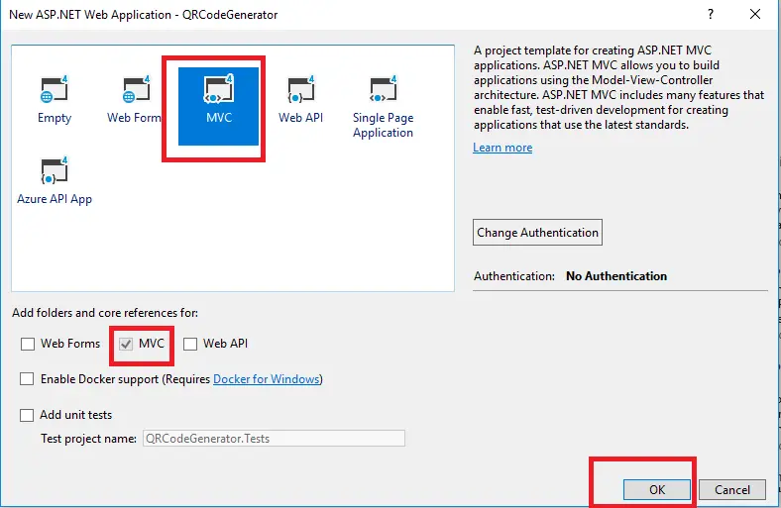Screen dimensions: 781x508
Task: Choose the Azure API App template
Action: point(55,181)
